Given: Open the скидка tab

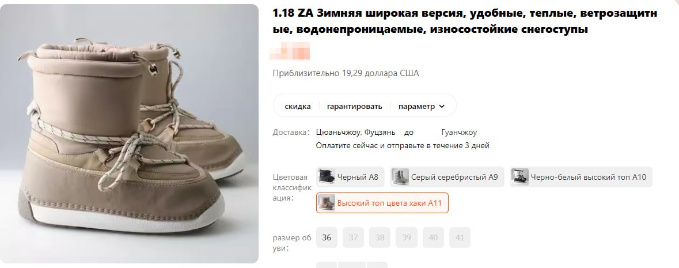Looking at the screenshot, I should click(298, 106).
